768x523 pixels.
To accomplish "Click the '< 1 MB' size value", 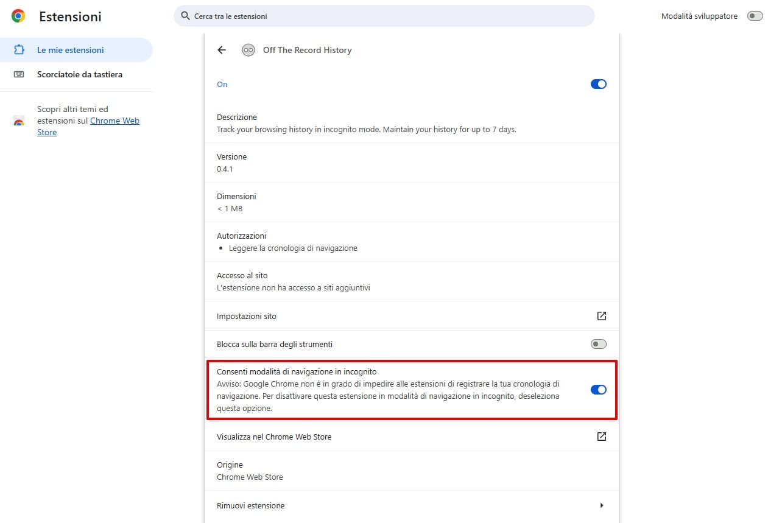I will 230,208.
